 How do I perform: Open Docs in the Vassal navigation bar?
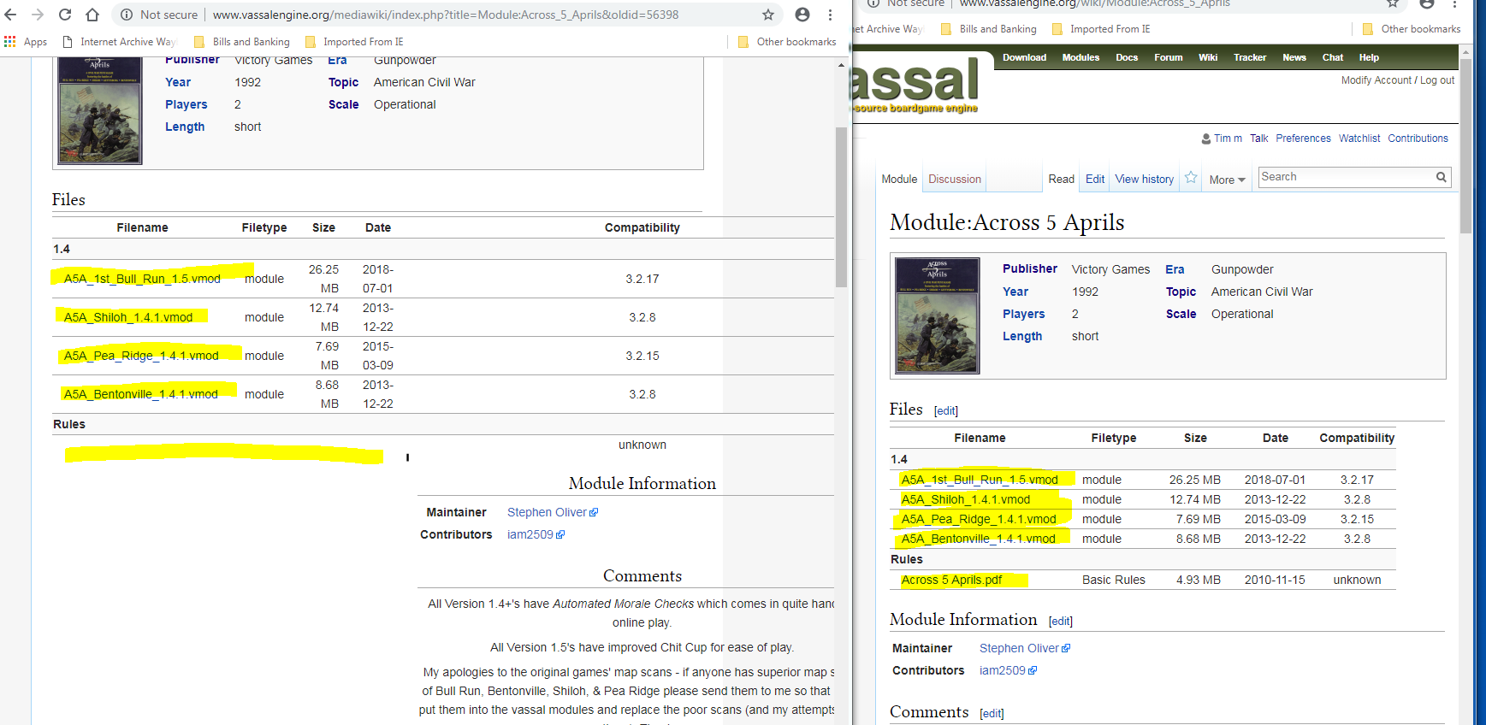pos(1127,57)
